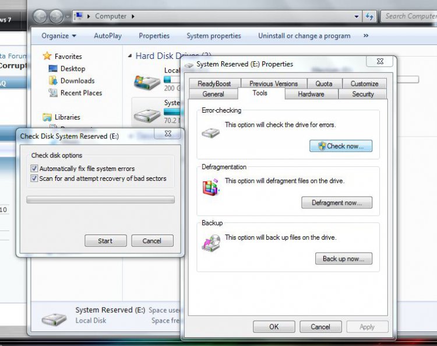Click Cancel in the Properties dialog
The width and height of the screenshot is (437, 346).
[x=320, y=327]
